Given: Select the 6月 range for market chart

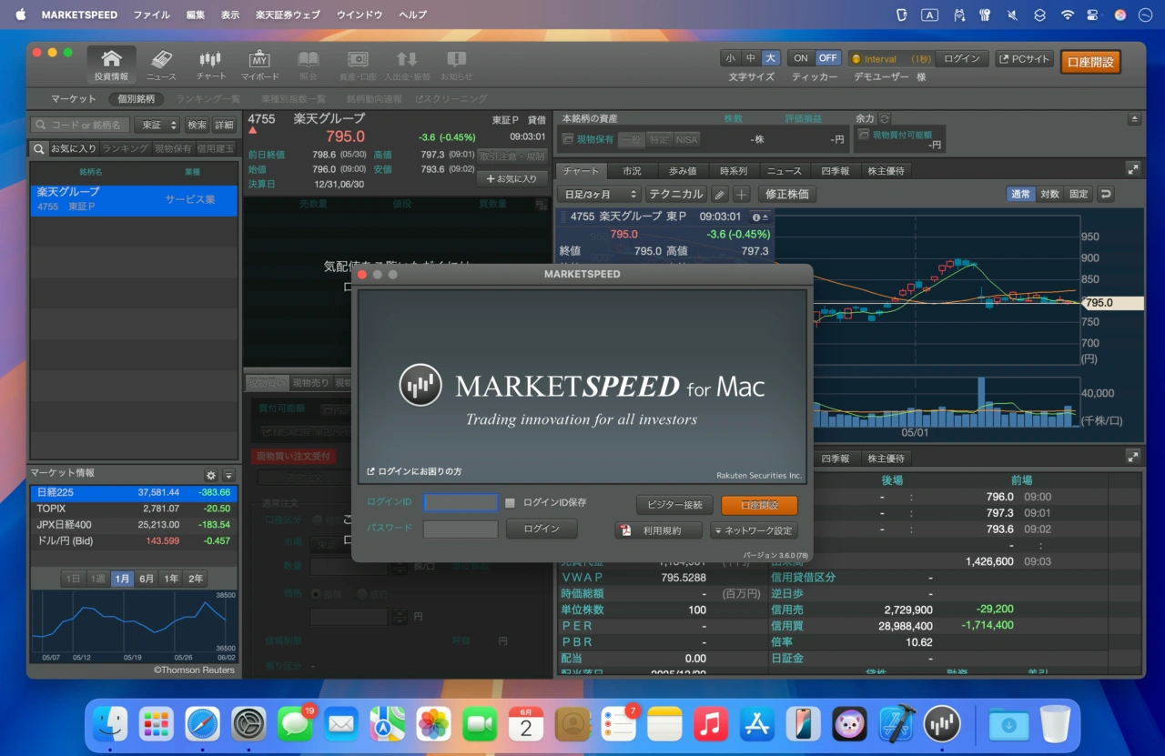Looking at the screenshot, I should pos(147,579).
